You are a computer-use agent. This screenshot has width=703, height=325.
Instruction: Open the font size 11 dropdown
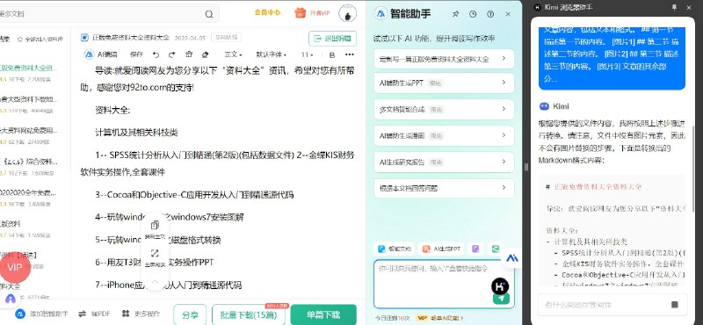point(307,54)
